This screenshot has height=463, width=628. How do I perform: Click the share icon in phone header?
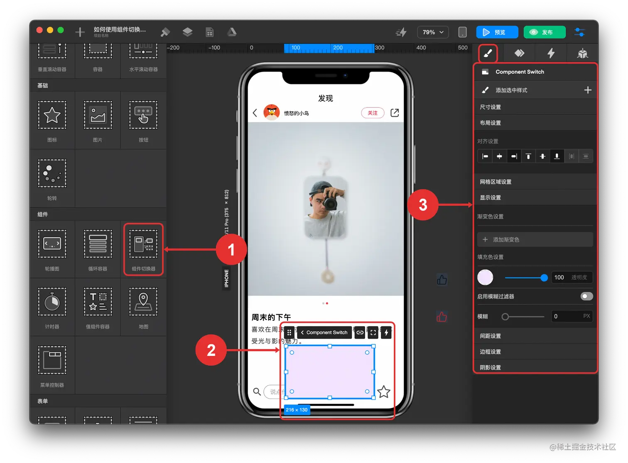click(395, 113)
